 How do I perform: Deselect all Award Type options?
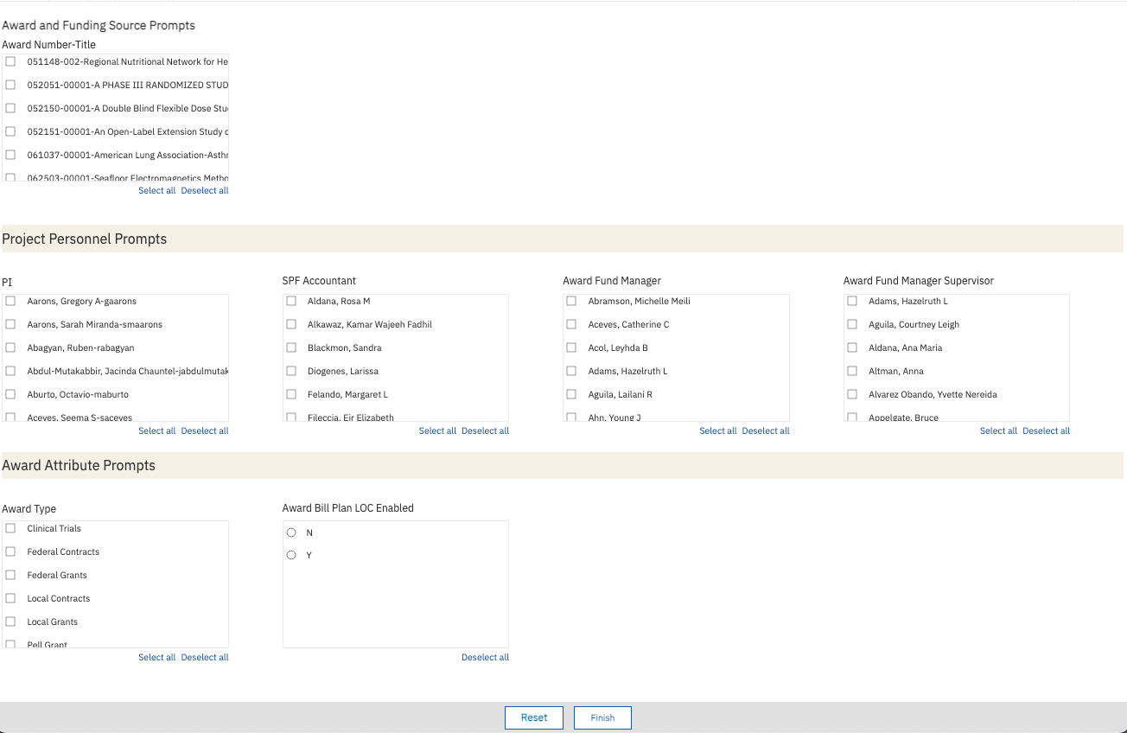tap(205, 657)
